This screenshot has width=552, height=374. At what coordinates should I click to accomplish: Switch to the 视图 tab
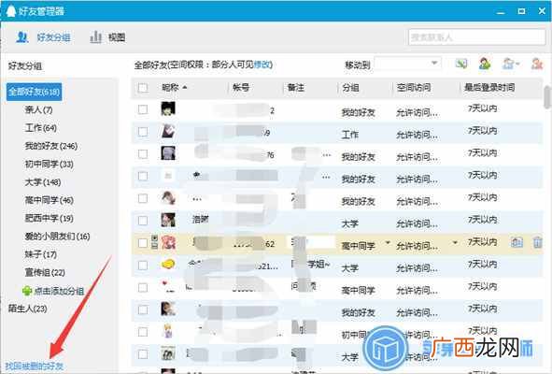[107, 37]
